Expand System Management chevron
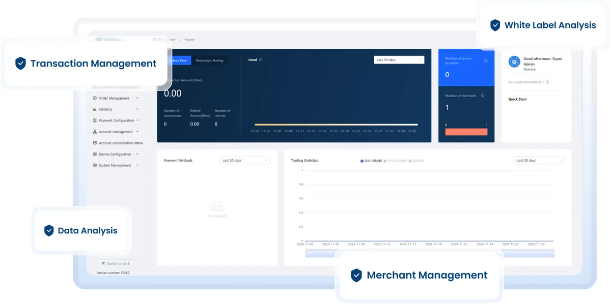The image size is (611, 304). (x=137, y=165)
